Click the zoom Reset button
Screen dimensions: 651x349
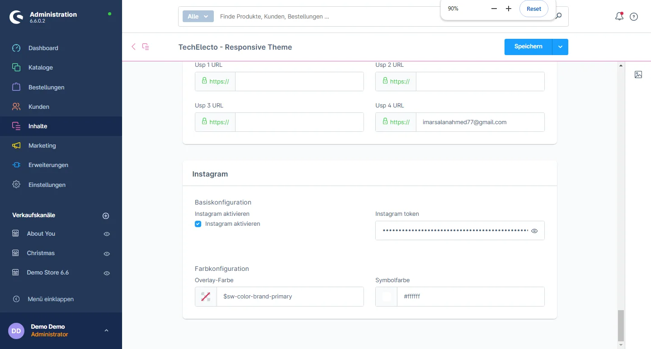533,9
